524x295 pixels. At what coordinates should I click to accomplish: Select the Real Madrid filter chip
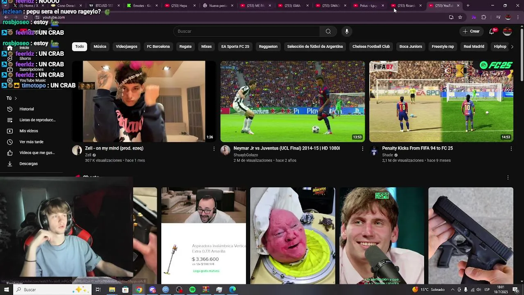474,47
